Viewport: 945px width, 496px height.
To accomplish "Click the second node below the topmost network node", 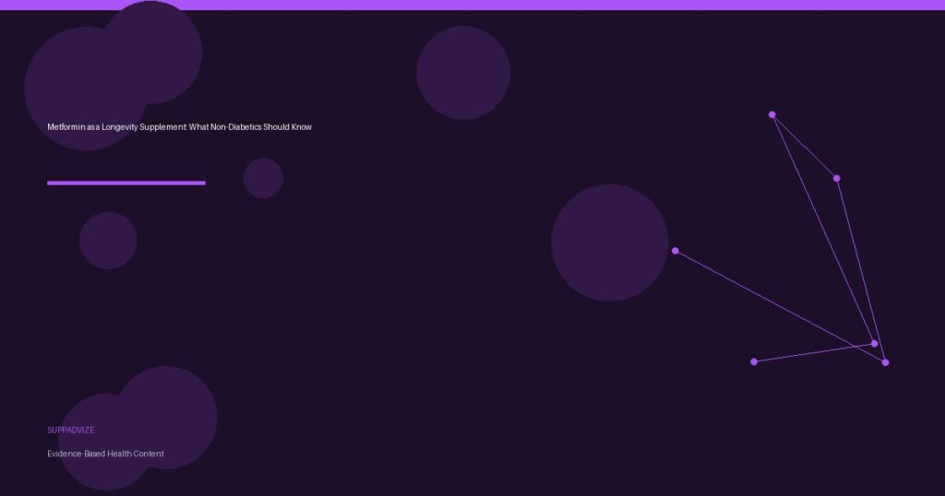I will 836,178.
